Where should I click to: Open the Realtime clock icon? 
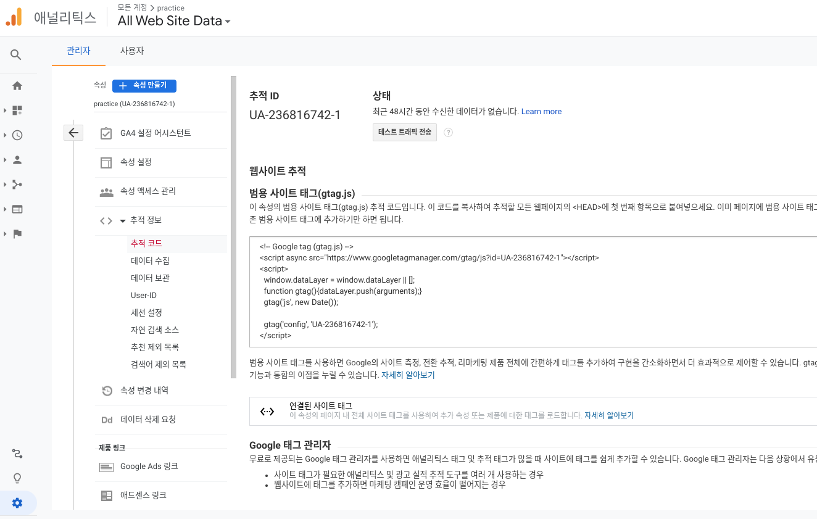(17, 135)
